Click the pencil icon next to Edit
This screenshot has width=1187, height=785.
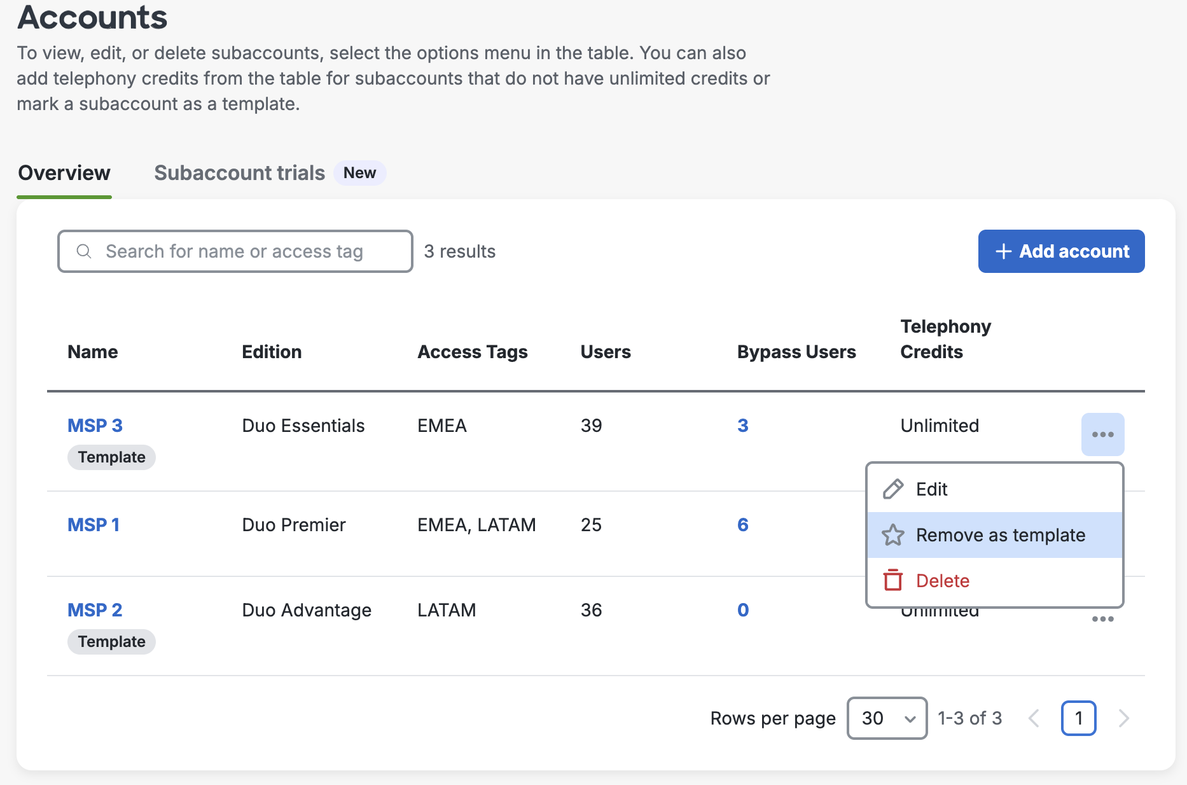point(893,489)
